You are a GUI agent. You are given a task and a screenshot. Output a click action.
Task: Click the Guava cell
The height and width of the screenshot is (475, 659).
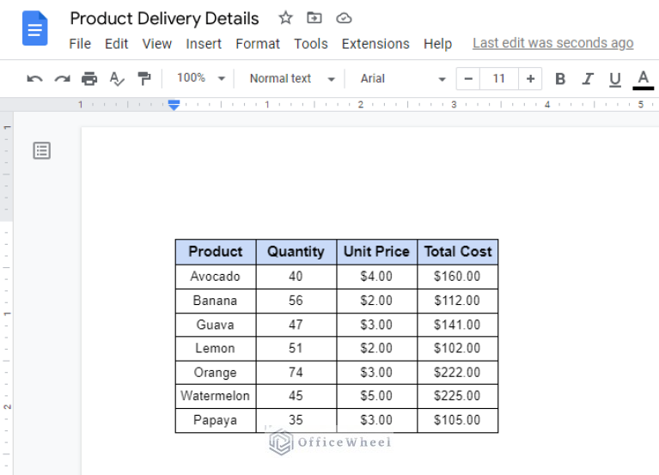click(x=216, y=325)
